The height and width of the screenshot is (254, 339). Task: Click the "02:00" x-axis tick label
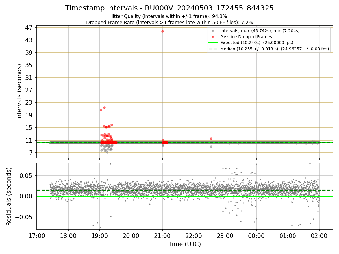point(319,236)
